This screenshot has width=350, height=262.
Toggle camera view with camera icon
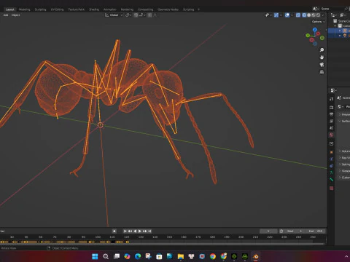[x=322, y=65]
